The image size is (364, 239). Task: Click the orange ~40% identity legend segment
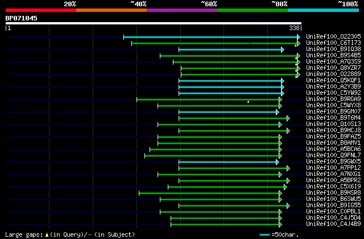tap(111, 10)
